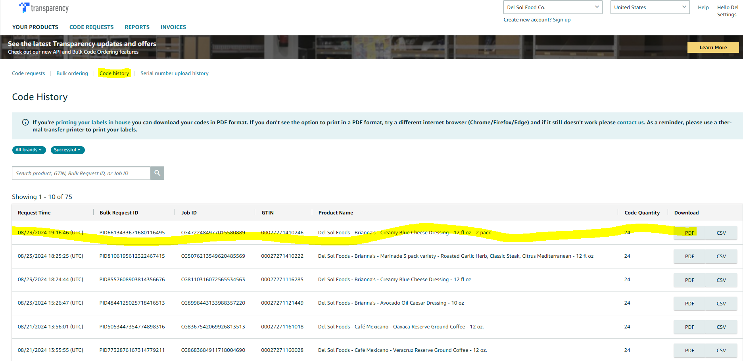Click GTIN 00027271410222 cell
The height and width of the screenshot is (361, 743).
click(282, 256)
